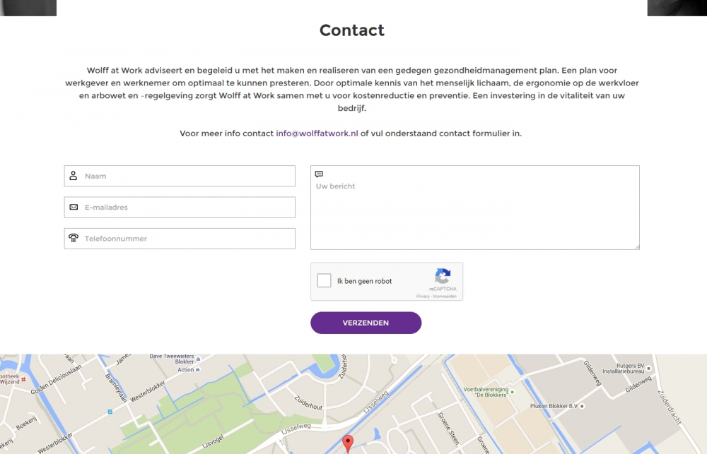This screenshot has height=454, width=707.
Task: Focus the Naam input field
Action: [180, 176]
